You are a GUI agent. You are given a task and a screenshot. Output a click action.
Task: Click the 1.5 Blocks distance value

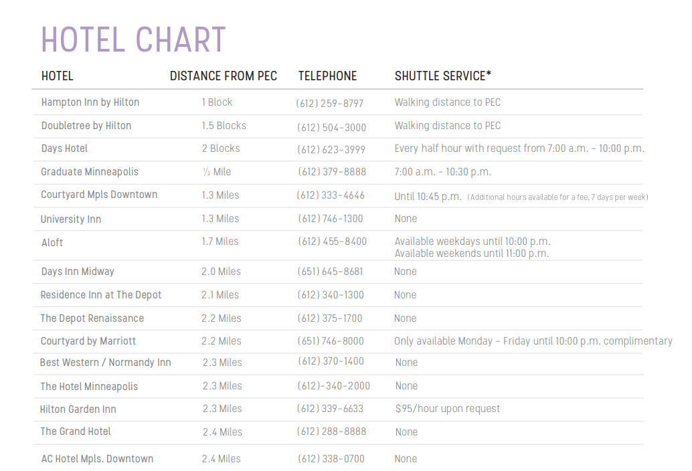pos(224,126)
